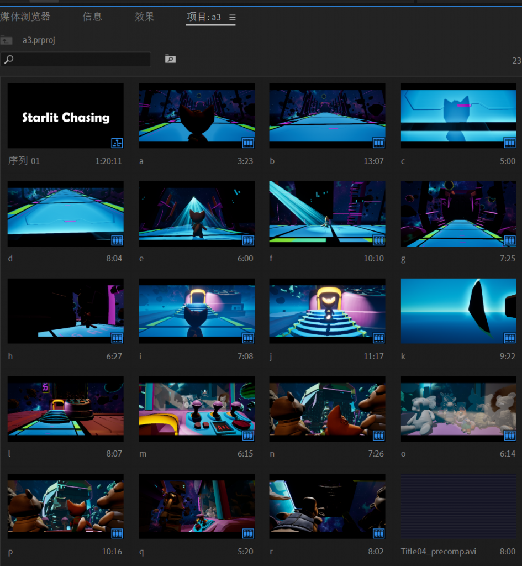This screenshot has height=566, width=522.
Task: Select thumbnail of clip m
Action: coord(197,409)
